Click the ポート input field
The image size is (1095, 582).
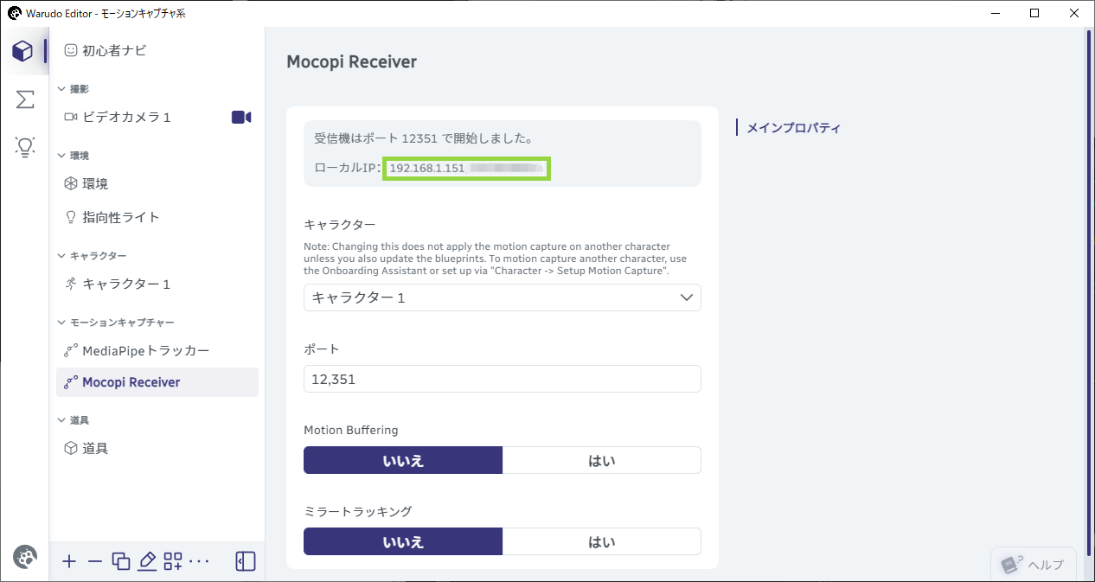click(x=503, y=379)
